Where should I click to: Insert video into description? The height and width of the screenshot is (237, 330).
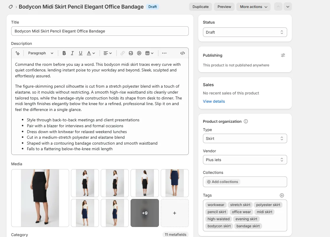click(x=139, y=53)
